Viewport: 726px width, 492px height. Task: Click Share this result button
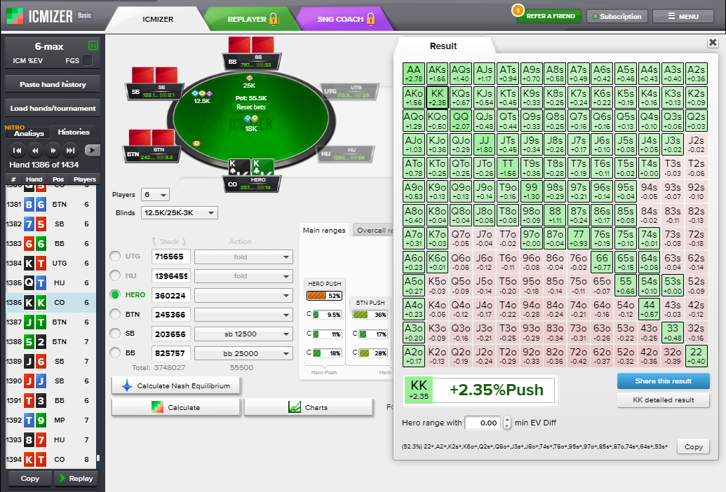pos(663,381)
